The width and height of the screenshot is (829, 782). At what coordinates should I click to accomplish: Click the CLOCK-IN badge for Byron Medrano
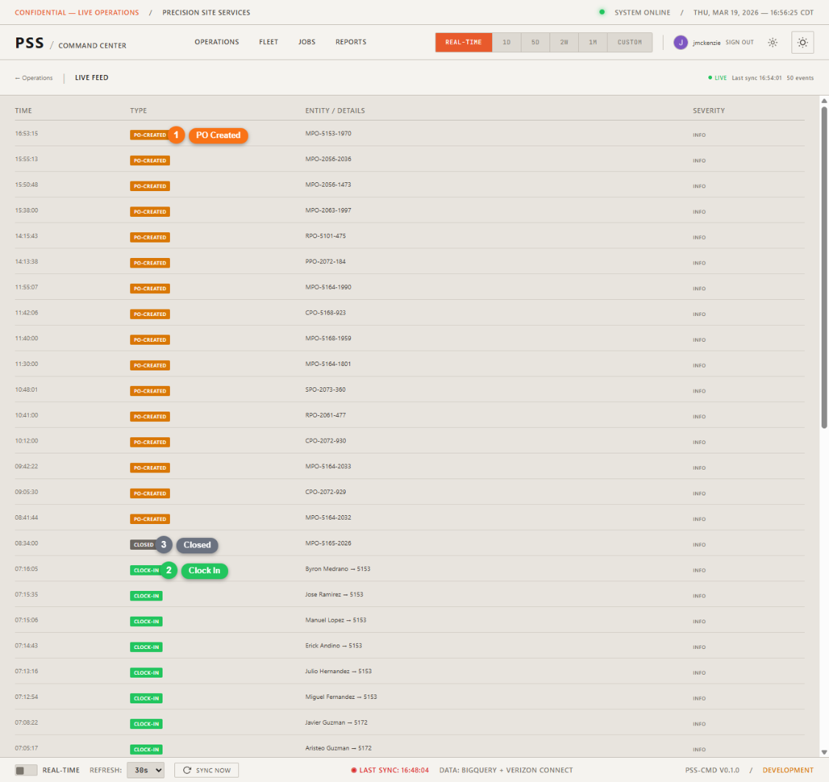pyautogui.click(x=146, y=570)
